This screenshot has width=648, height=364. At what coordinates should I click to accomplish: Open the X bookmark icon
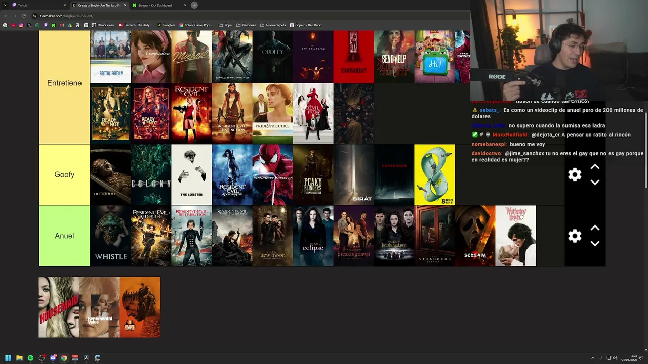29,25
